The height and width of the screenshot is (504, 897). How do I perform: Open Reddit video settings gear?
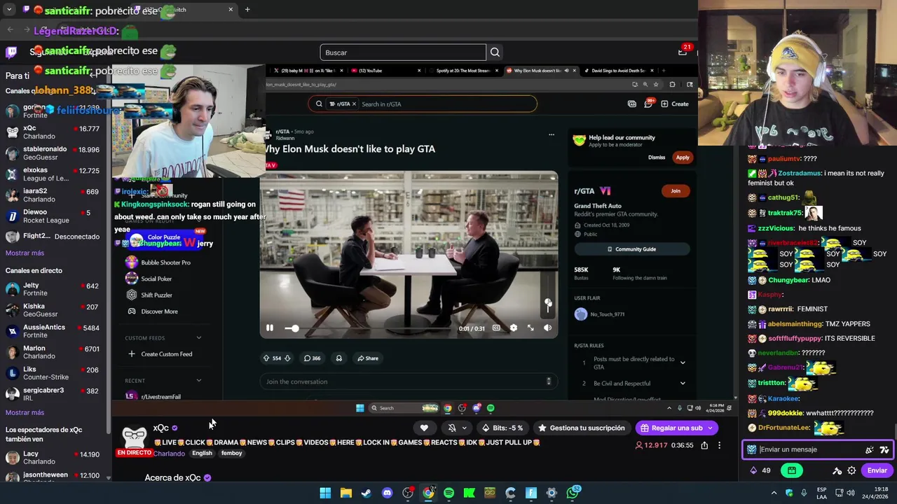[x=514, y=328]
